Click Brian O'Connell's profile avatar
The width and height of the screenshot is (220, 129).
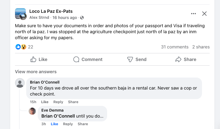pos(20,83)
